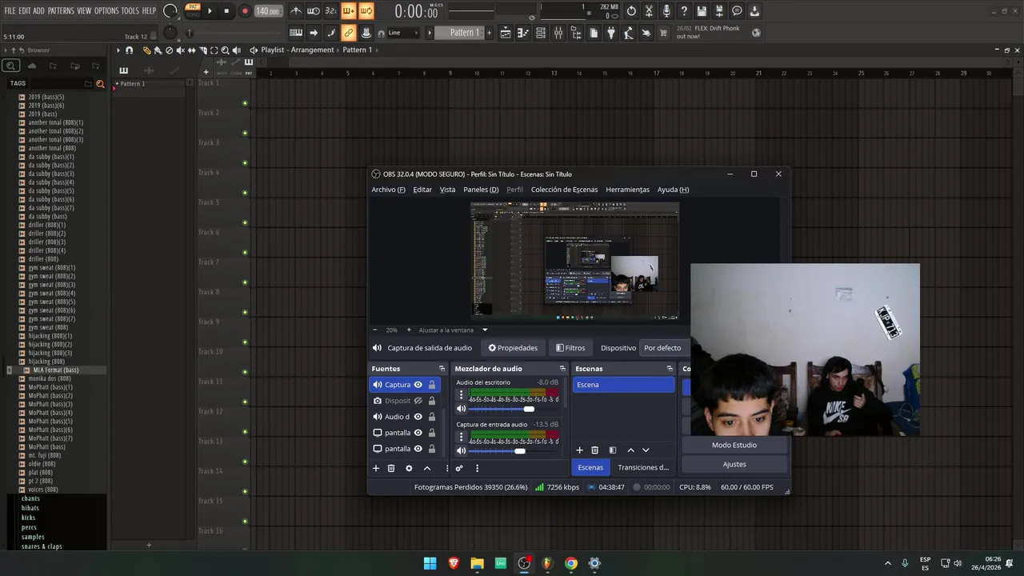Delete scene with Escenas trash icon

(x=594, y=450)
